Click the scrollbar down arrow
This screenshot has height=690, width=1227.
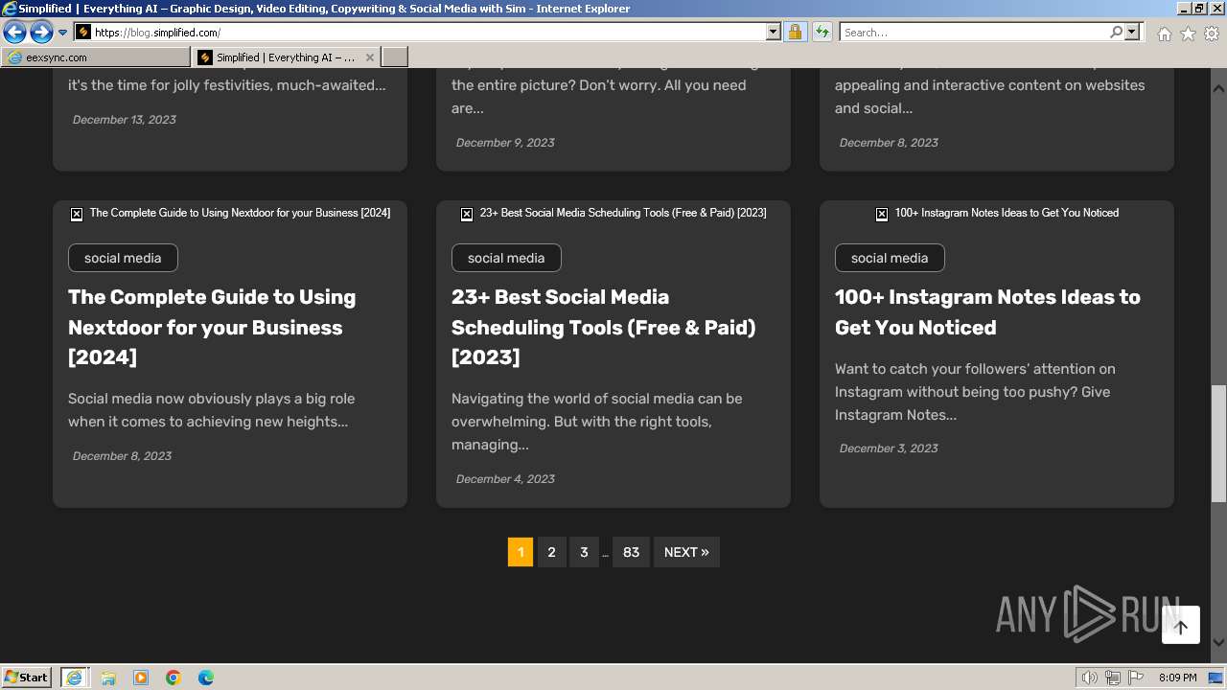pyautogui.click(x=1218, y=642)
